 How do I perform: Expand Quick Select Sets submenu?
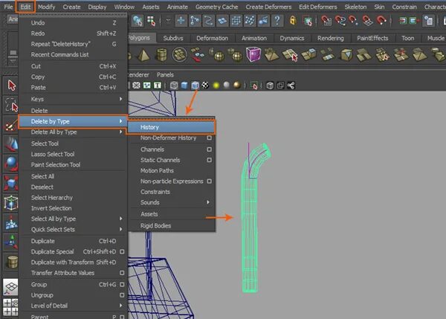click(x=74, y=229)
